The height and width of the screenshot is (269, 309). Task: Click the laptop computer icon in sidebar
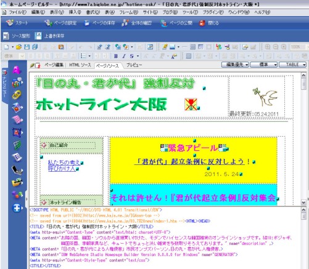click(x=17, y=170)
